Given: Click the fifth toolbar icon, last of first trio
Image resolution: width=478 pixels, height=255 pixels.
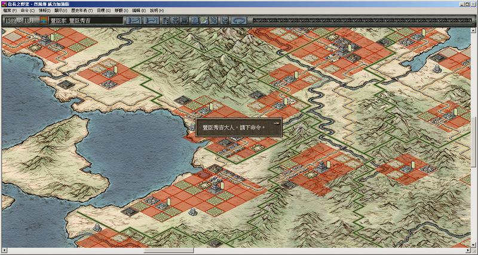Looking at the screenshot, I should (x=185, y=21).
